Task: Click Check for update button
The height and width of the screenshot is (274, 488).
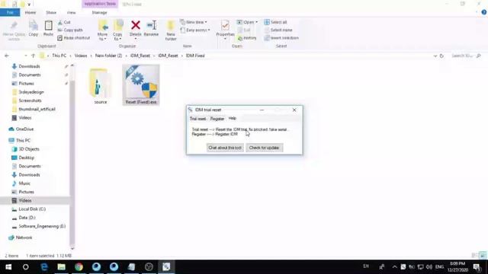Action: coord(264,148)
